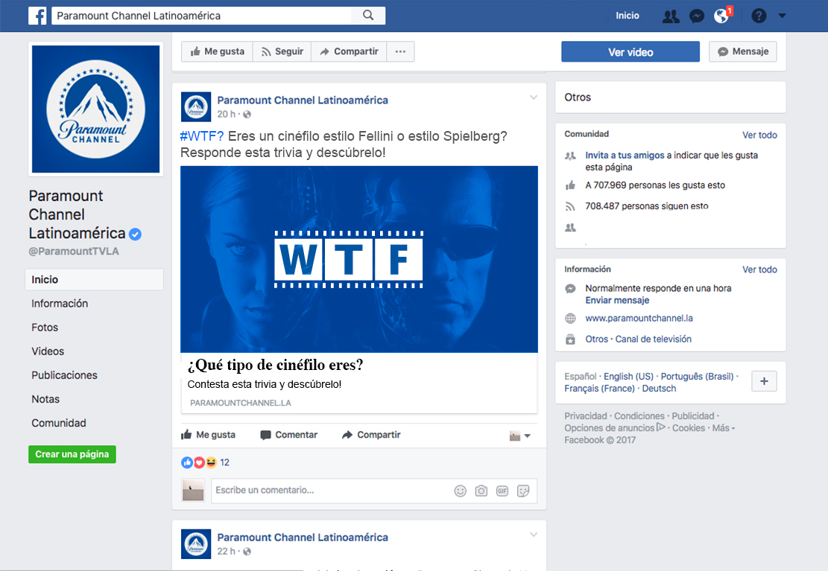Add sticker to the comment

[523, 491]
